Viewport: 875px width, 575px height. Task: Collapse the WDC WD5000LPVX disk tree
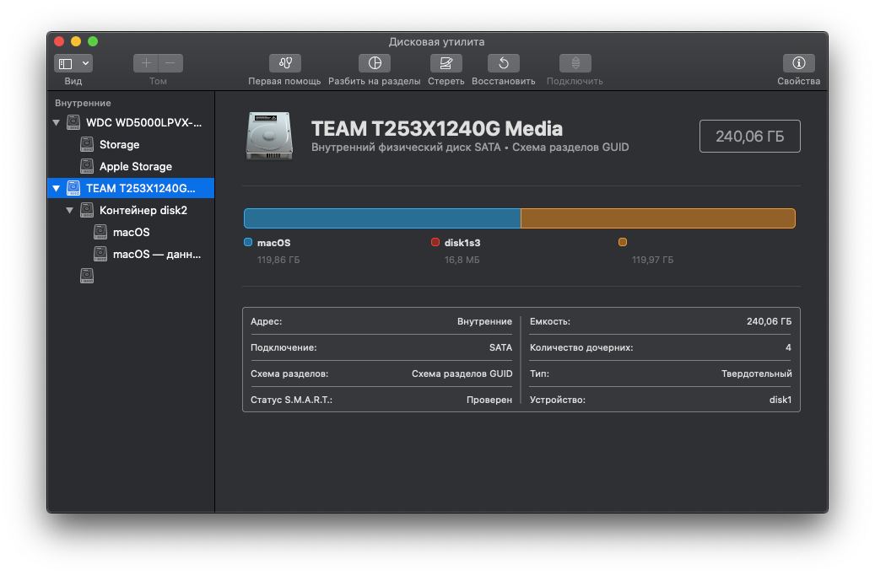(57, 122)
